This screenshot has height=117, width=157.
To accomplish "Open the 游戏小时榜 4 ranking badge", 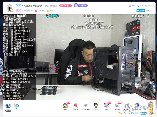I will 65,6.
